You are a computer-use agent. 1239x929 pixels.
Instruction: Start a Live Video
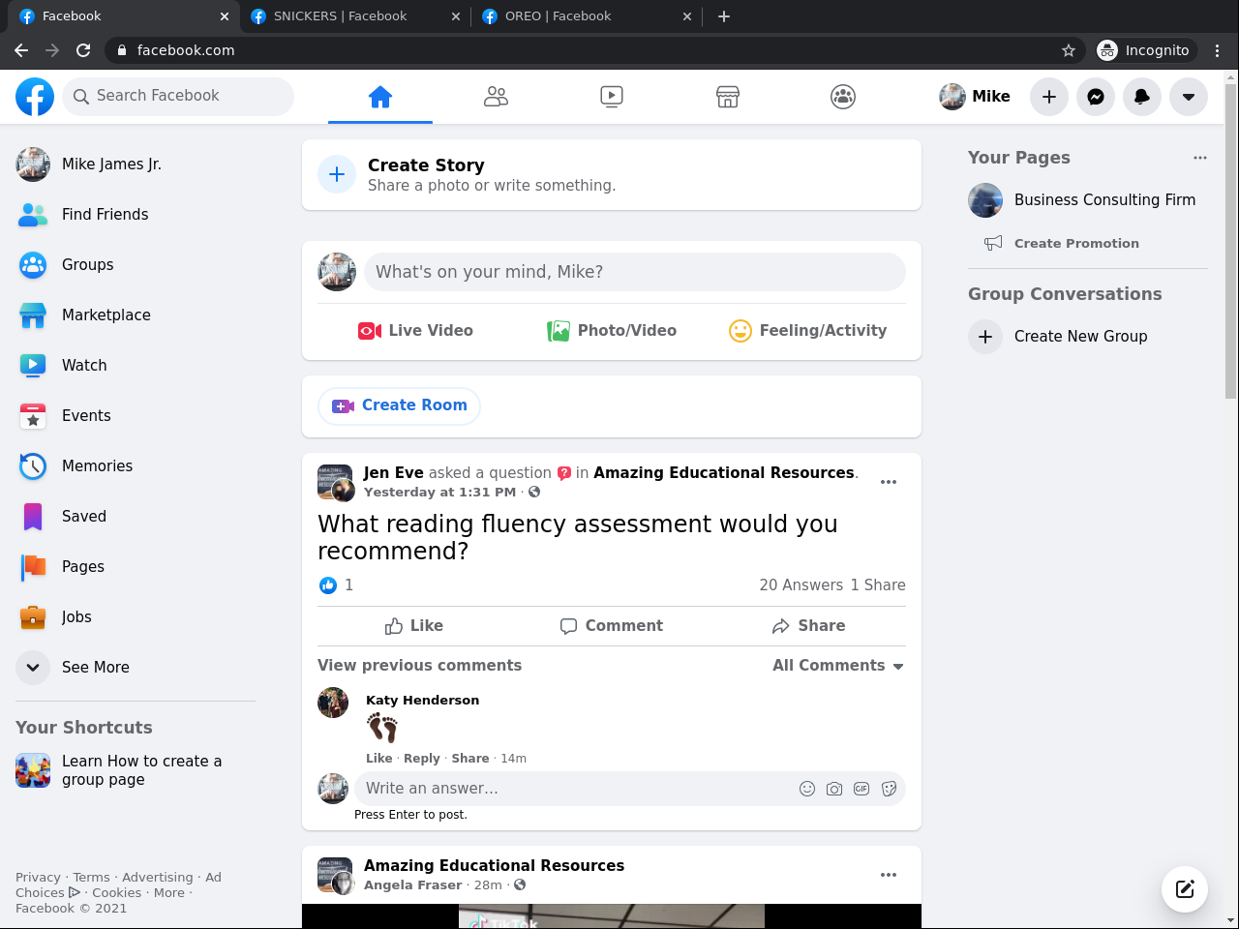pos(415,331)
